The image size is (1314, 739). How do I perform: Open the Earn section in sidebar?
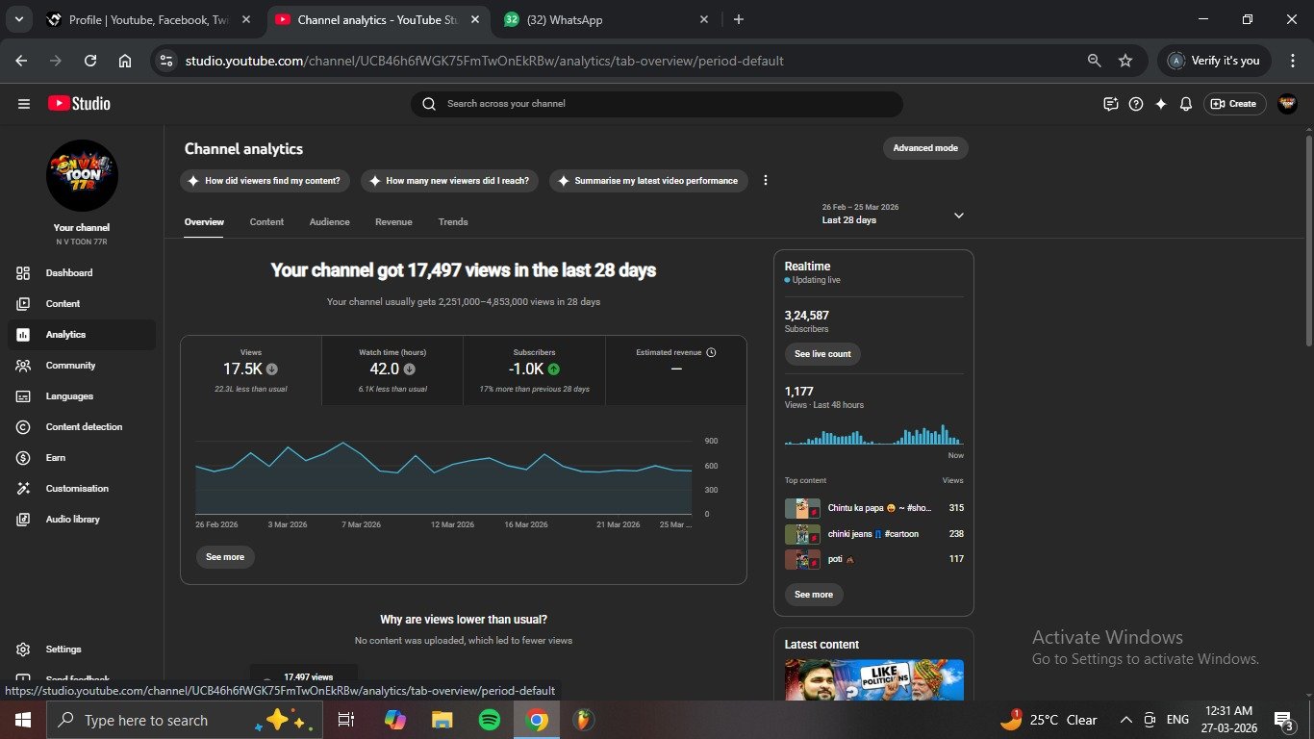click(56, 458)
